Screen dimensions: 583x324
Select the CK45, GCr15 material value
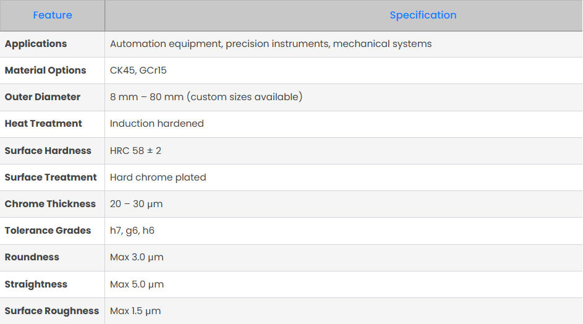point(138,70)
